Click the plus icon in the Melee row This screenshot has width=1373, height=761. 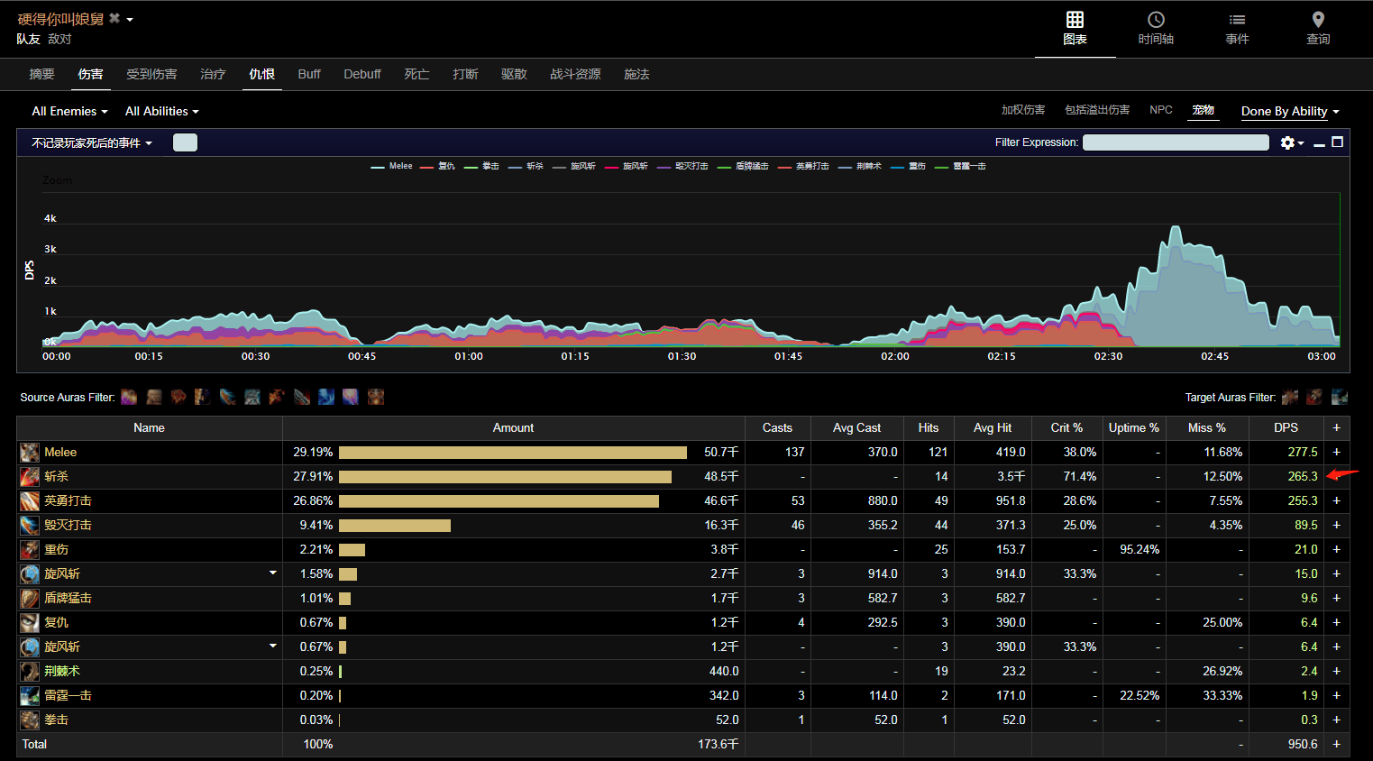1336,453
